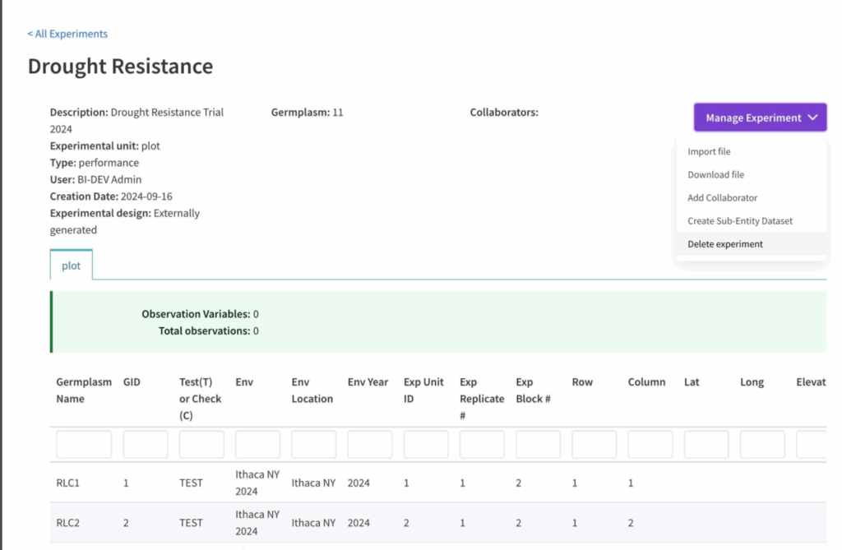
Task: Choose Delete experiment from menu
Action: (x=725, y=243)
